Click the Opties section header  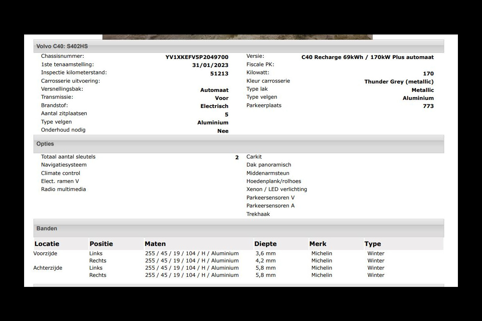[45, 144]
